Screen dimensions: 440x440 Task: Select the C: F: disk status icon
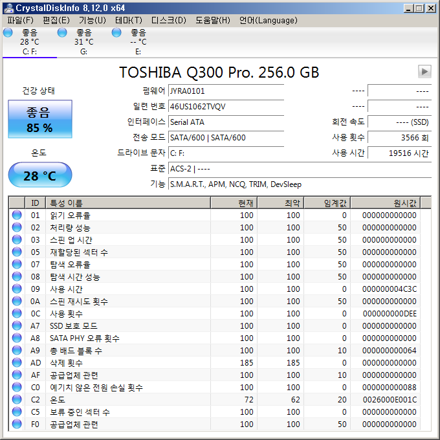8,32
